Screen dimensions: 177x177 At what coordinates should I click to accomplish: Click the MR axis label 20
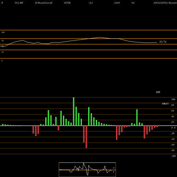(x=173, y=122)
